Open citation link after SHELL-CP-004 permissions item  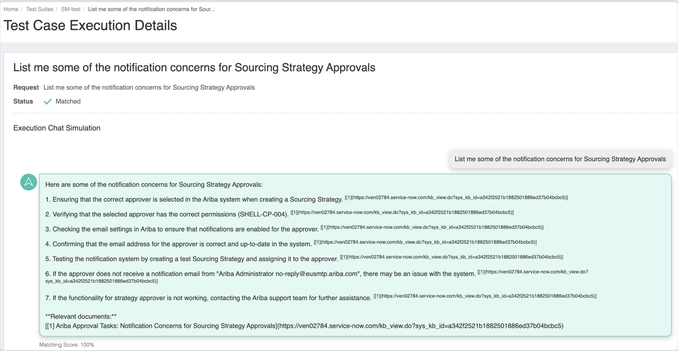tap(402, 213)
